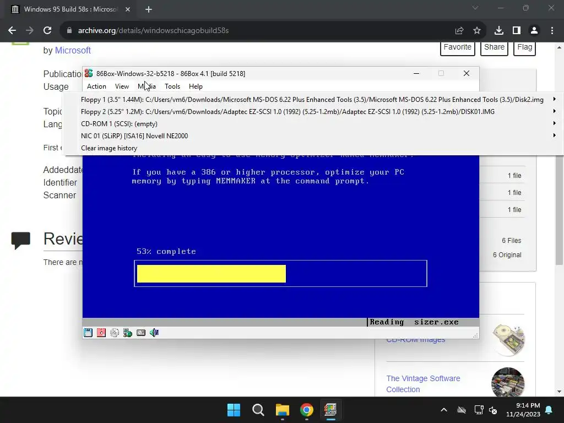Click the site lock icon in address bar

coord(69,31)
